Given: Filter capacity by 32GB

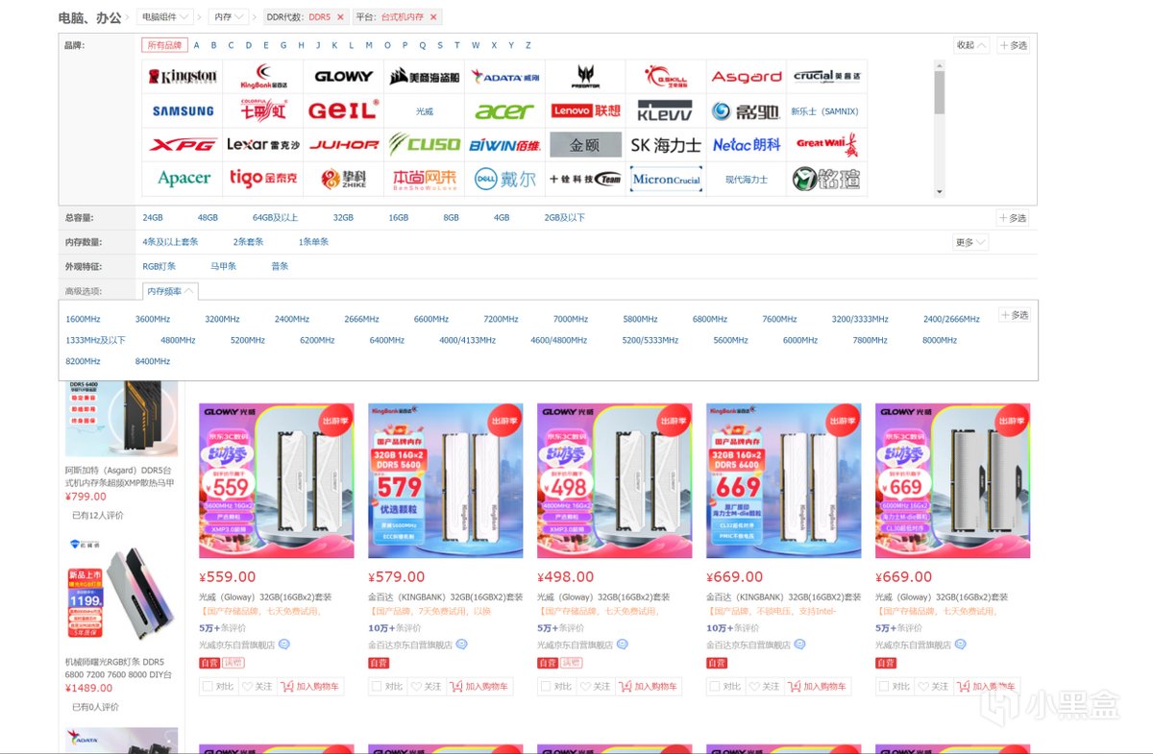Looking at the screenshot, I should (x=343, y=218).
